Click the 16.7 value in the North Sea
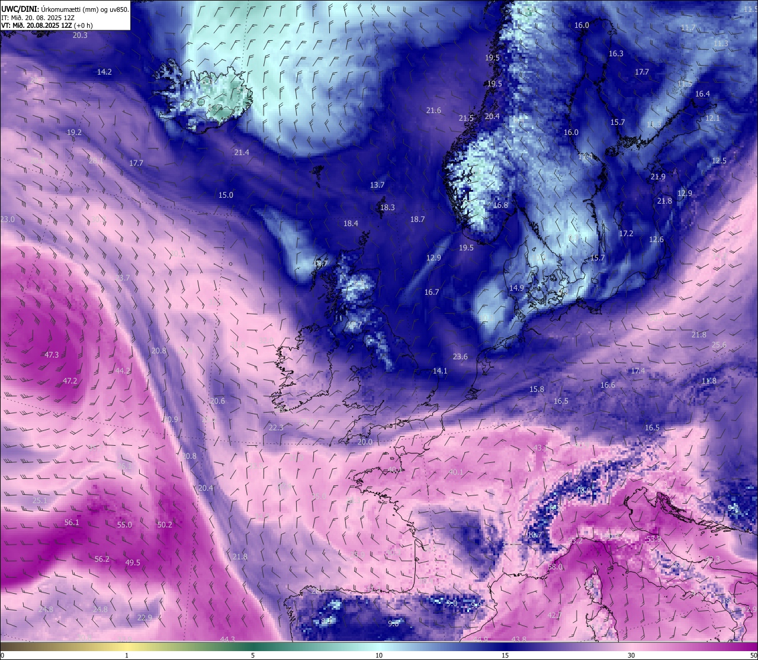Image resolution: width=758 pixels, height=660 pixels. [432, 292]
